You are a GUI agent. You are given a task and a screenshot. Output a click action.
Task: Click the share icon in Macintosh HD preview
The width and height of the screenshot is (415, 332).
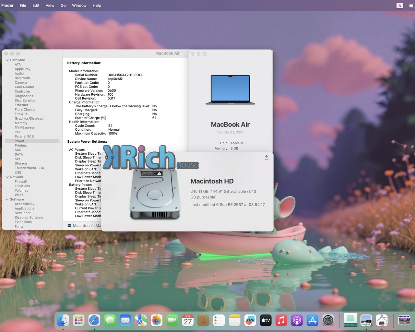click(267, 157)
